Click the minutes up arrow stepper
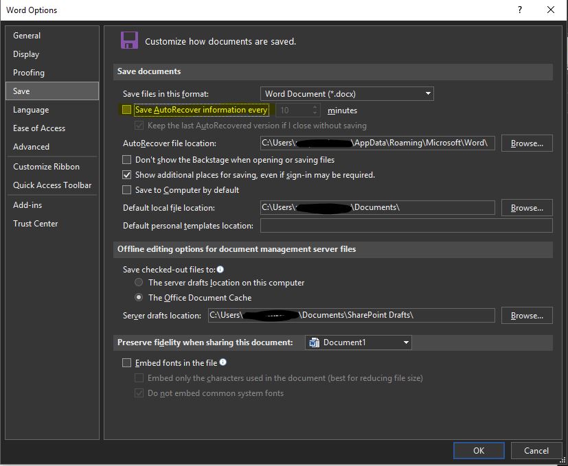 [314, 106]
